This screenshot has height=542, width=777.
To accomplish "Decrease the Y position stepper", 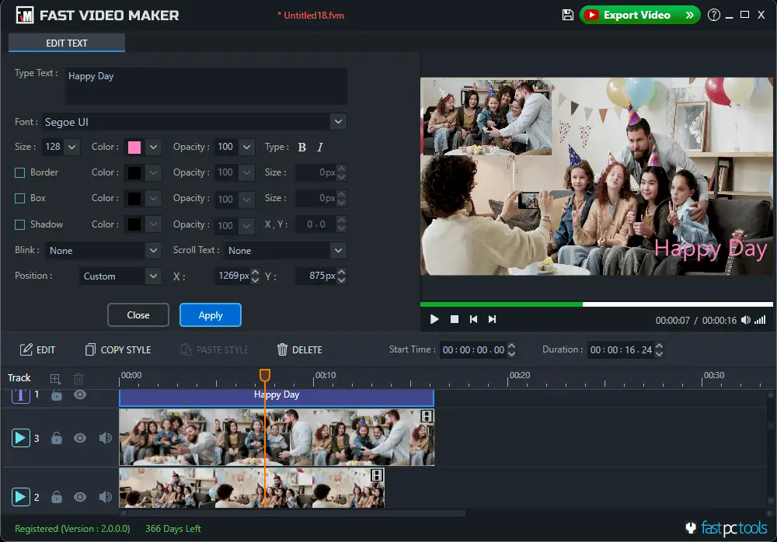I will [341, 280].
